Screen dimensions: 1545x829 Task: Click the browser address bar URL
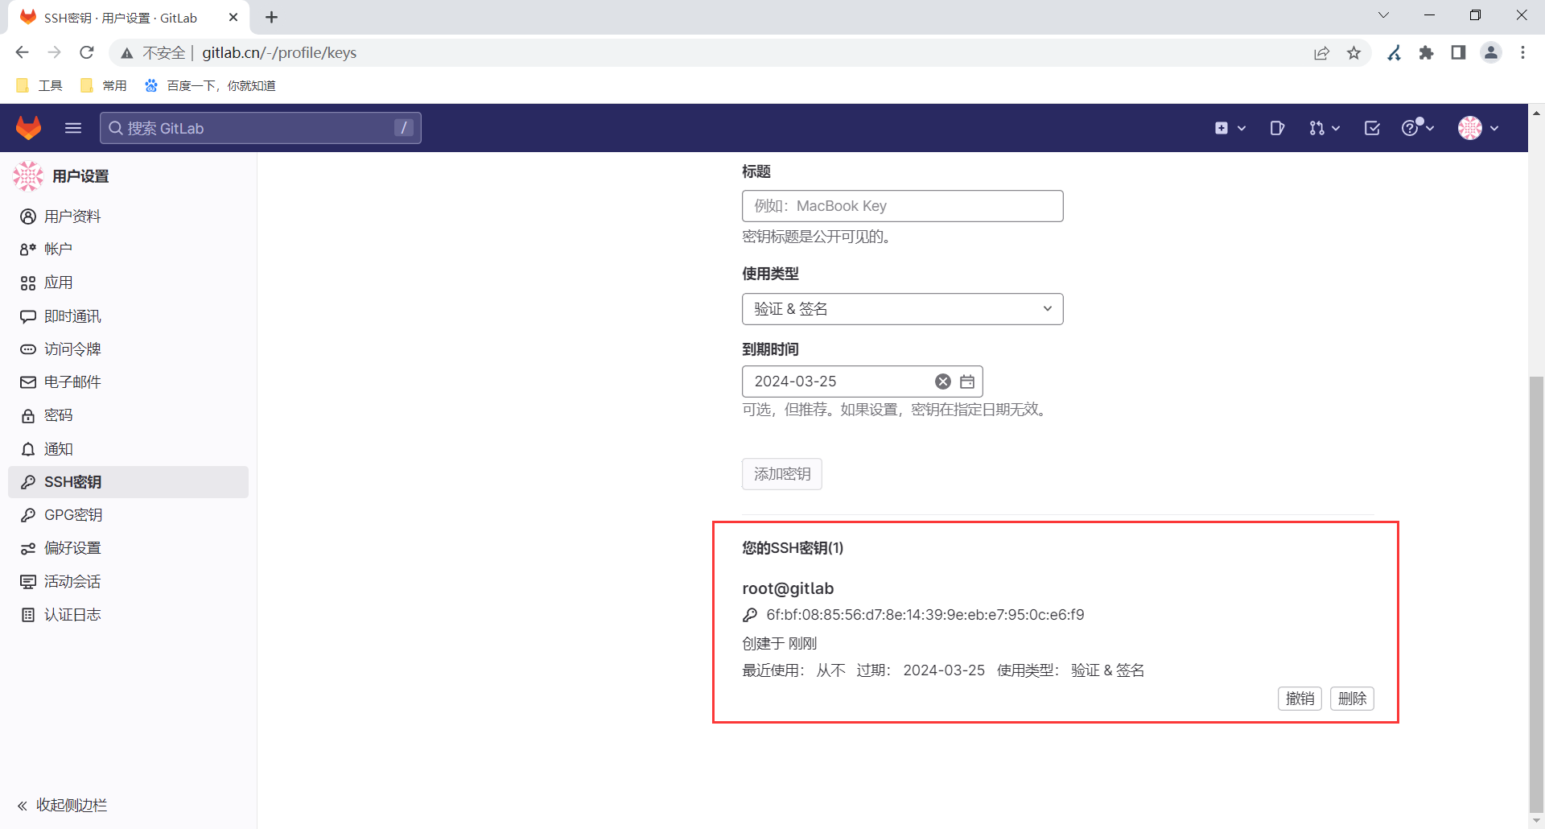279,53
